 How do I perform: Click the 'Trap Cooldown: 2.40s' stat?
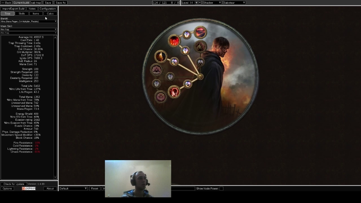[x=27, y=46]
